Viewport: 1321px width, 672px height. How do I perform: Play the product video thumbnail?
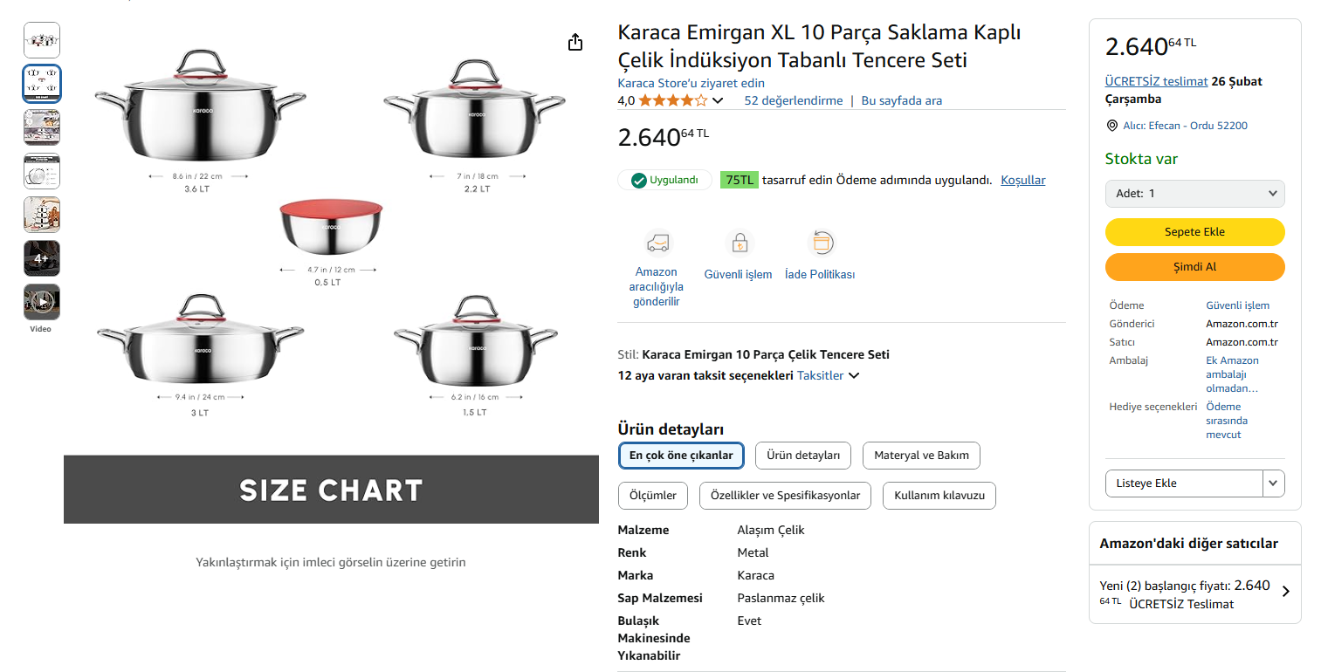click(41, 302)
